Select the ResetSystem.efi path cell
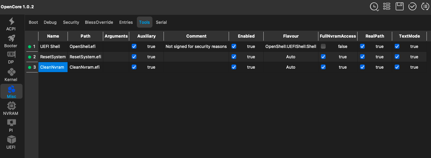431x158 pixels. pos(85,57)
